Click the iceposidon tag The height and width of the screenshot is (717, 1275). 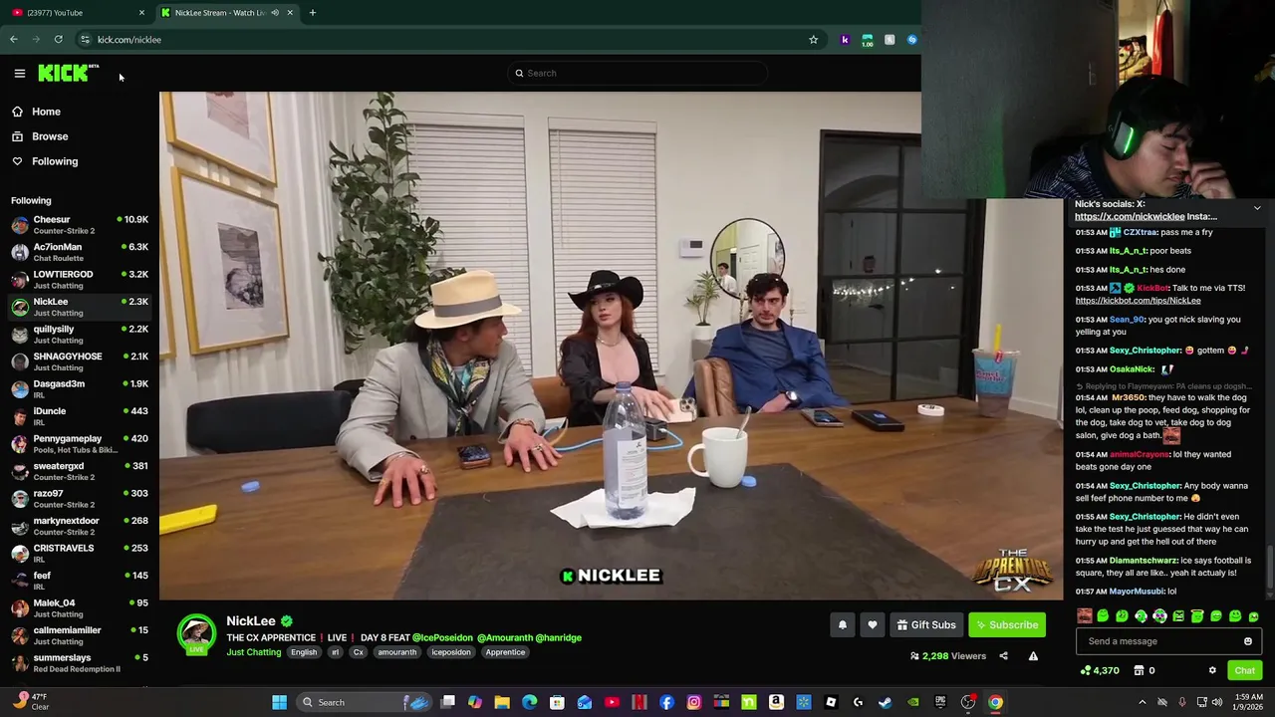click(450, 652)
